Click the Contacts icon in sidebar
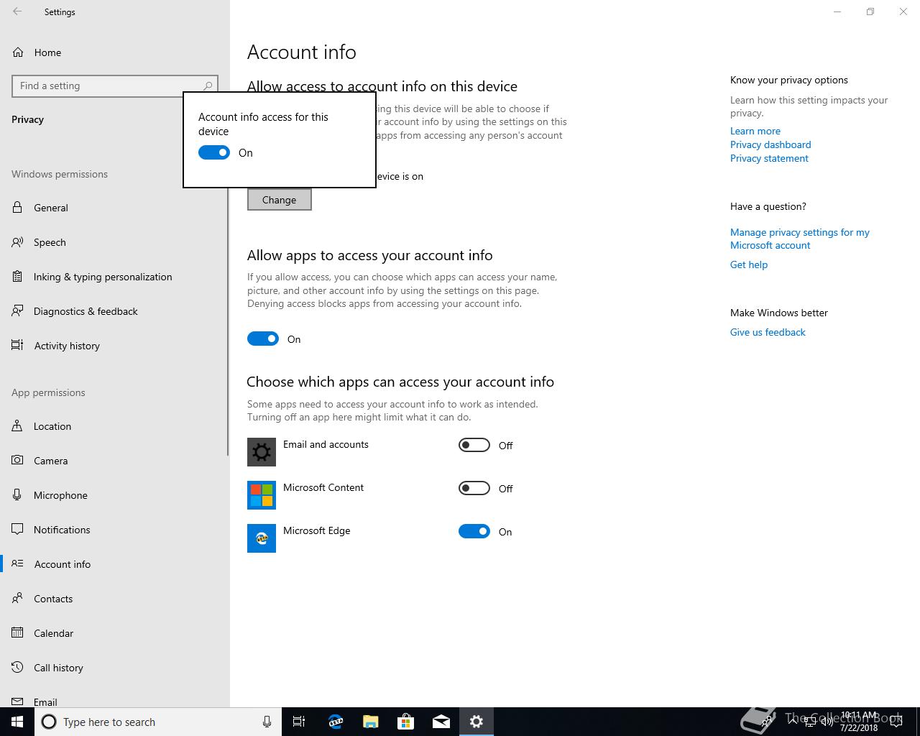 17,599
